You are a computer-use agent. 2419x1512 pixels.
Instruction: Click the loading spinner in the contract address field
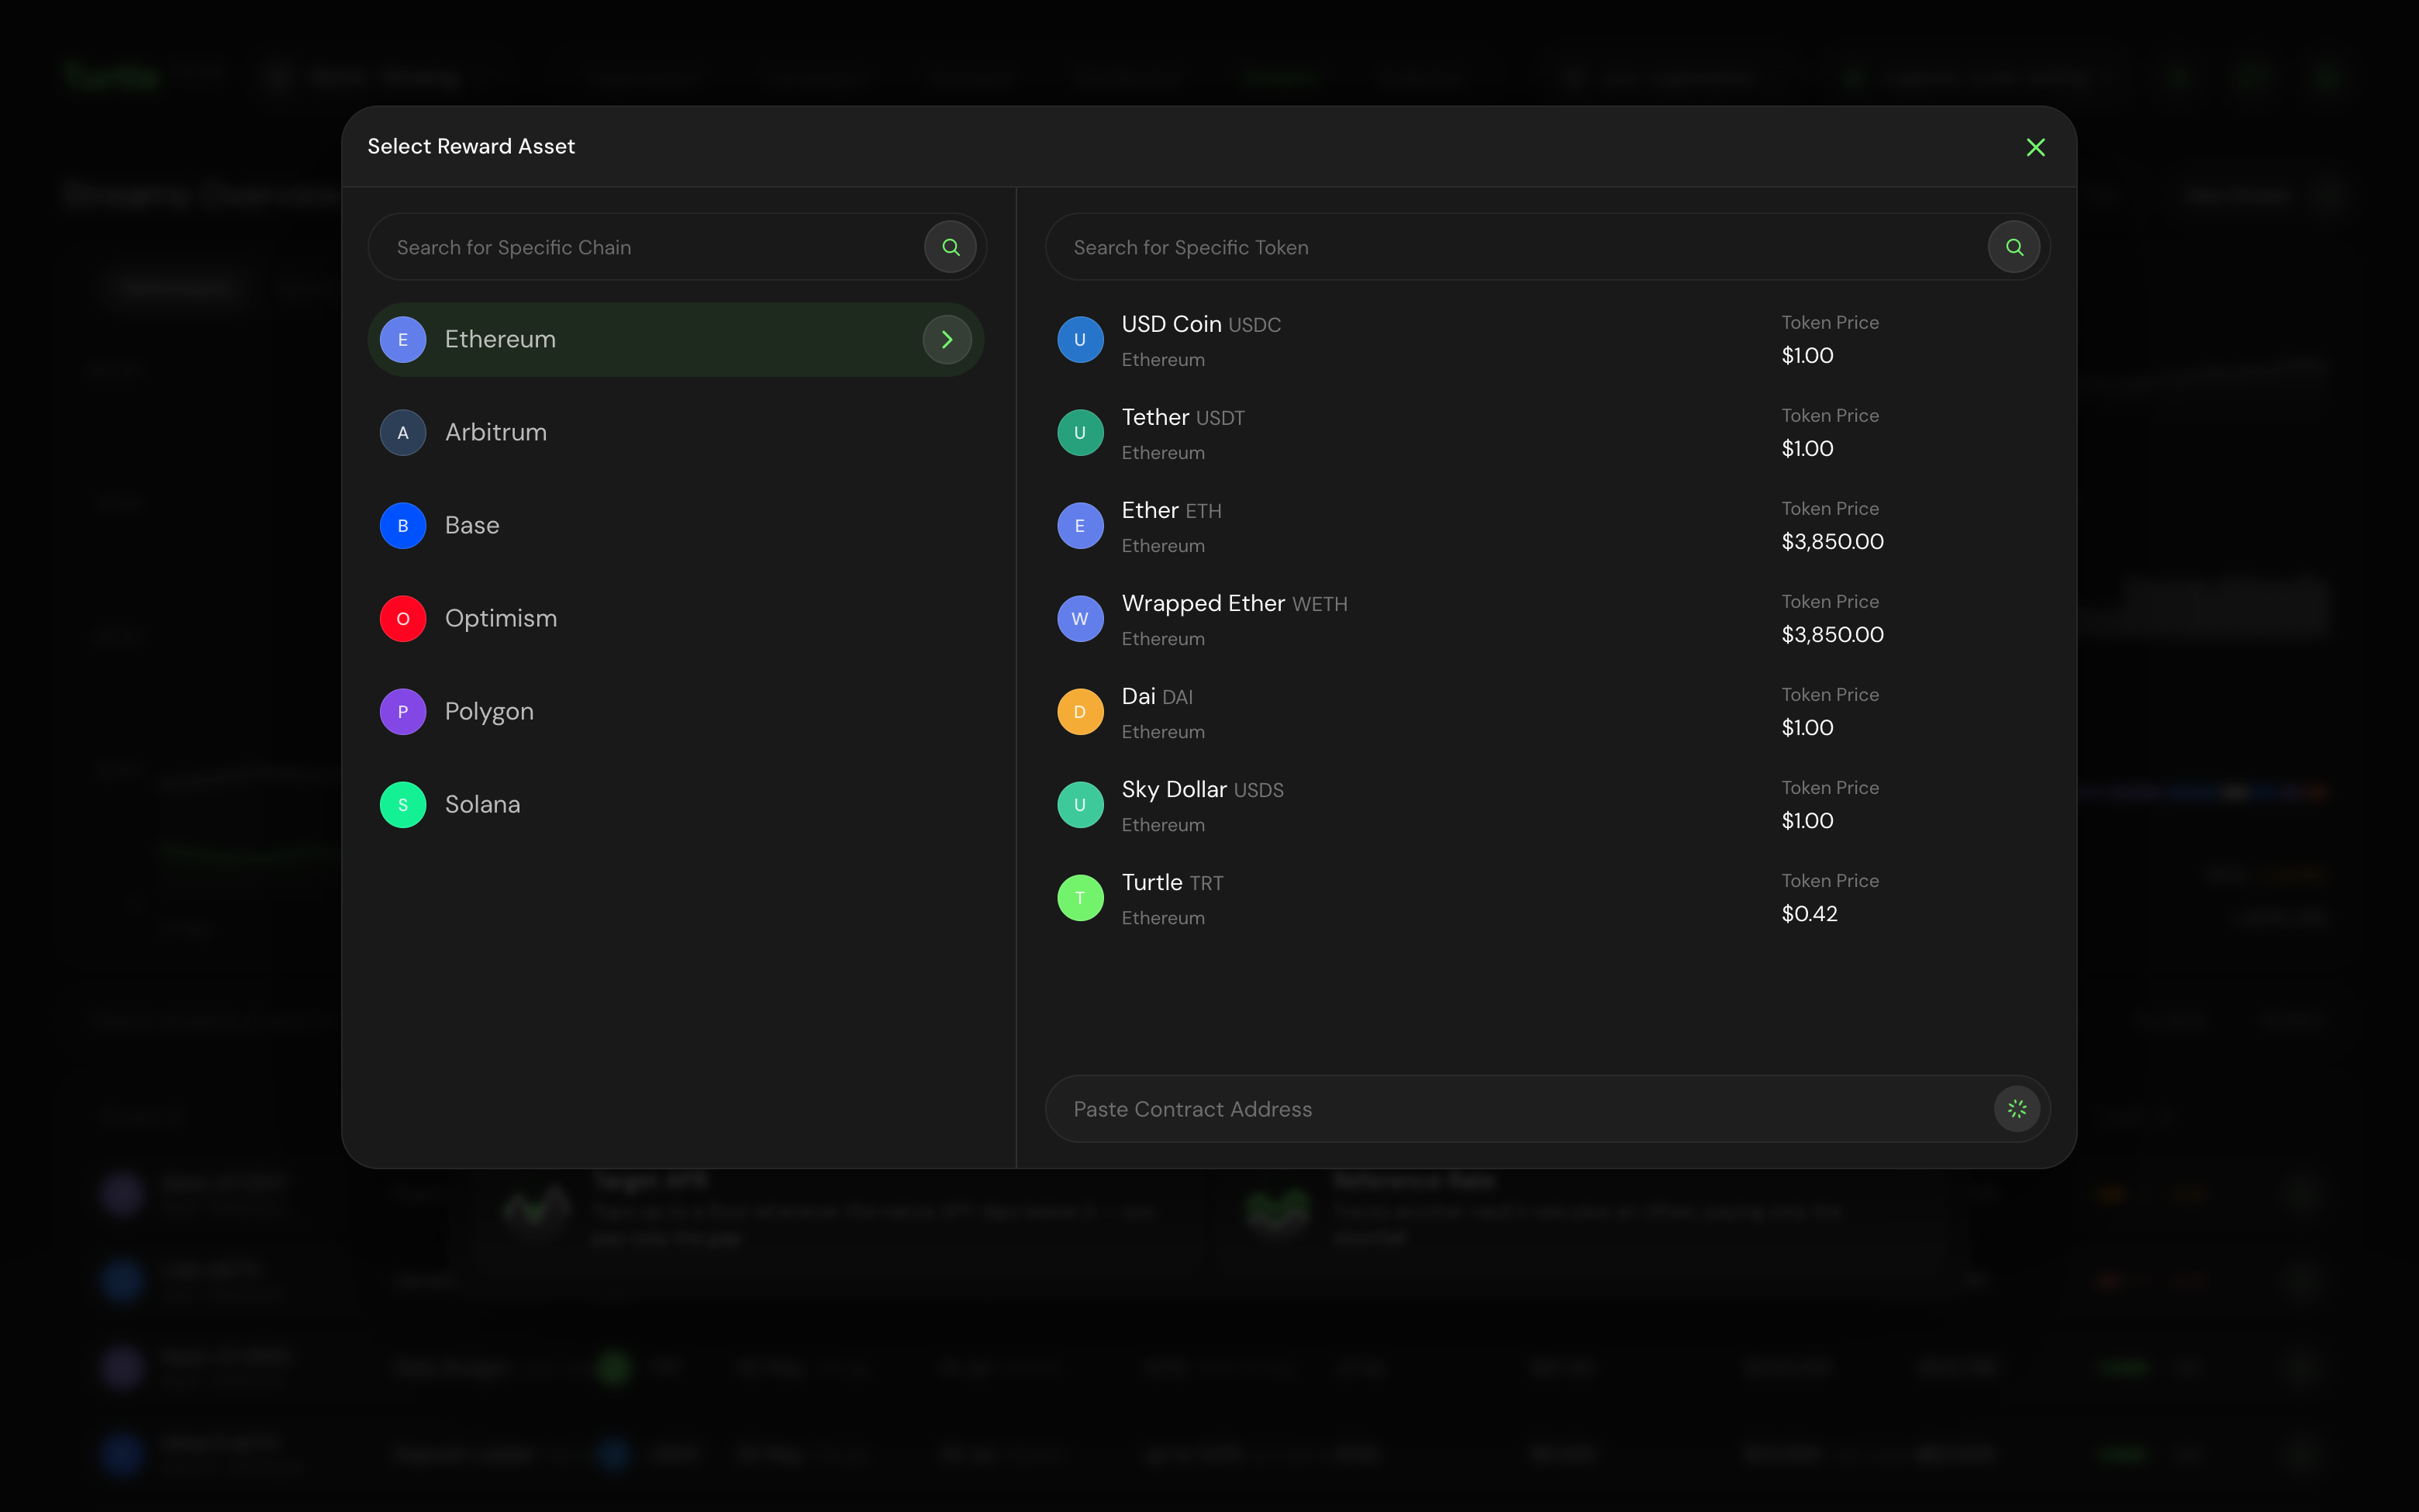point(2017,1109)
